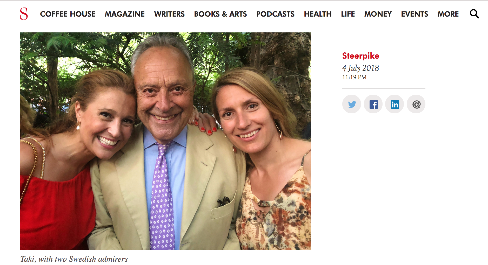
Task: Go to the Magazine section
Action: [125, 14]
